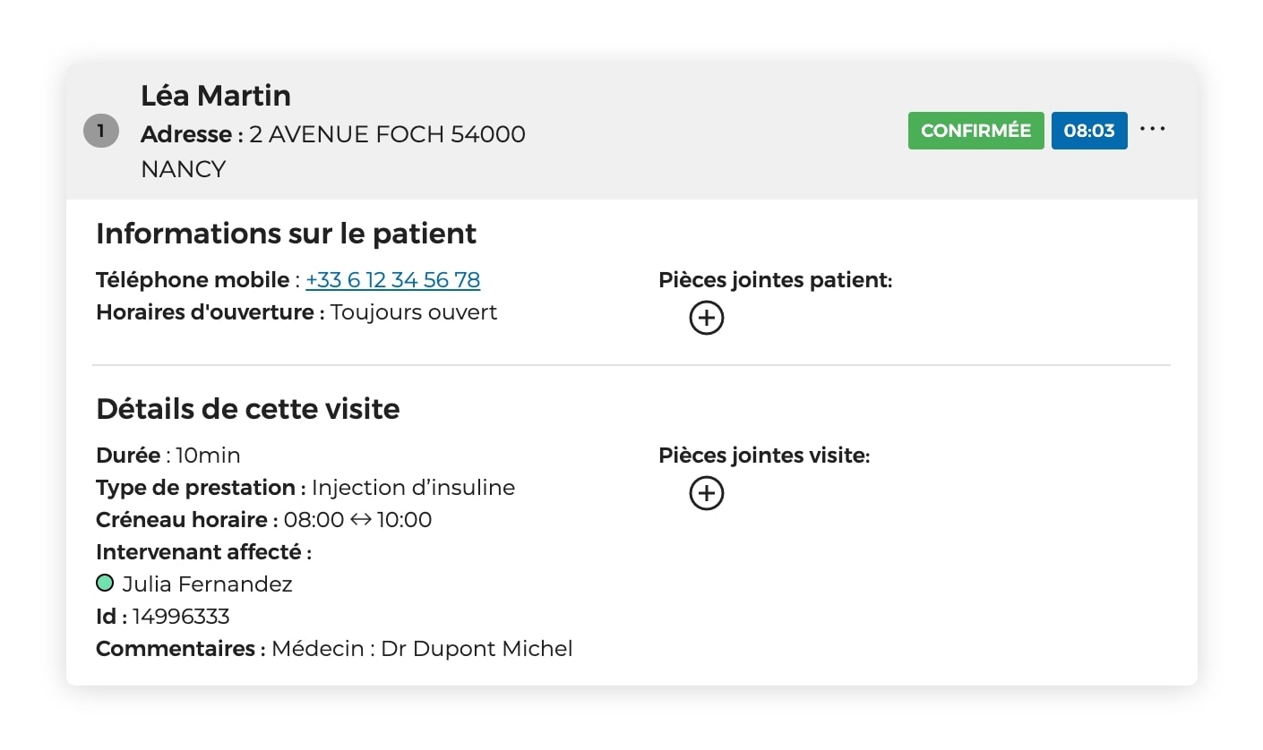This screenshot has width=1263, height=750.
Task: Open the three-dot overflow menu for this visit
Action: tap(1152, 129)
